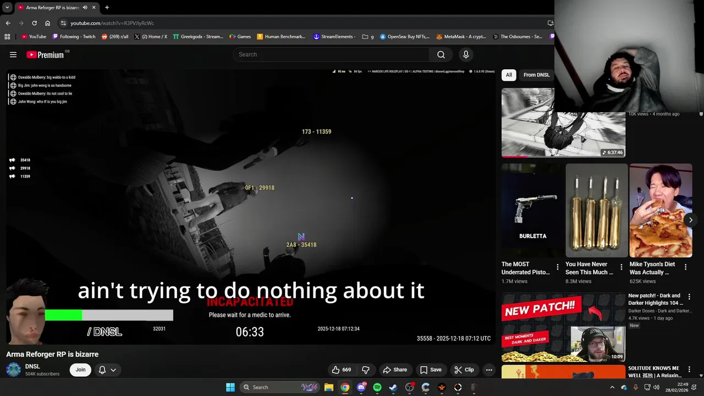704x396 pixels.
Task: Go to YouTube Premium home logo
Action: coord(45,54)
